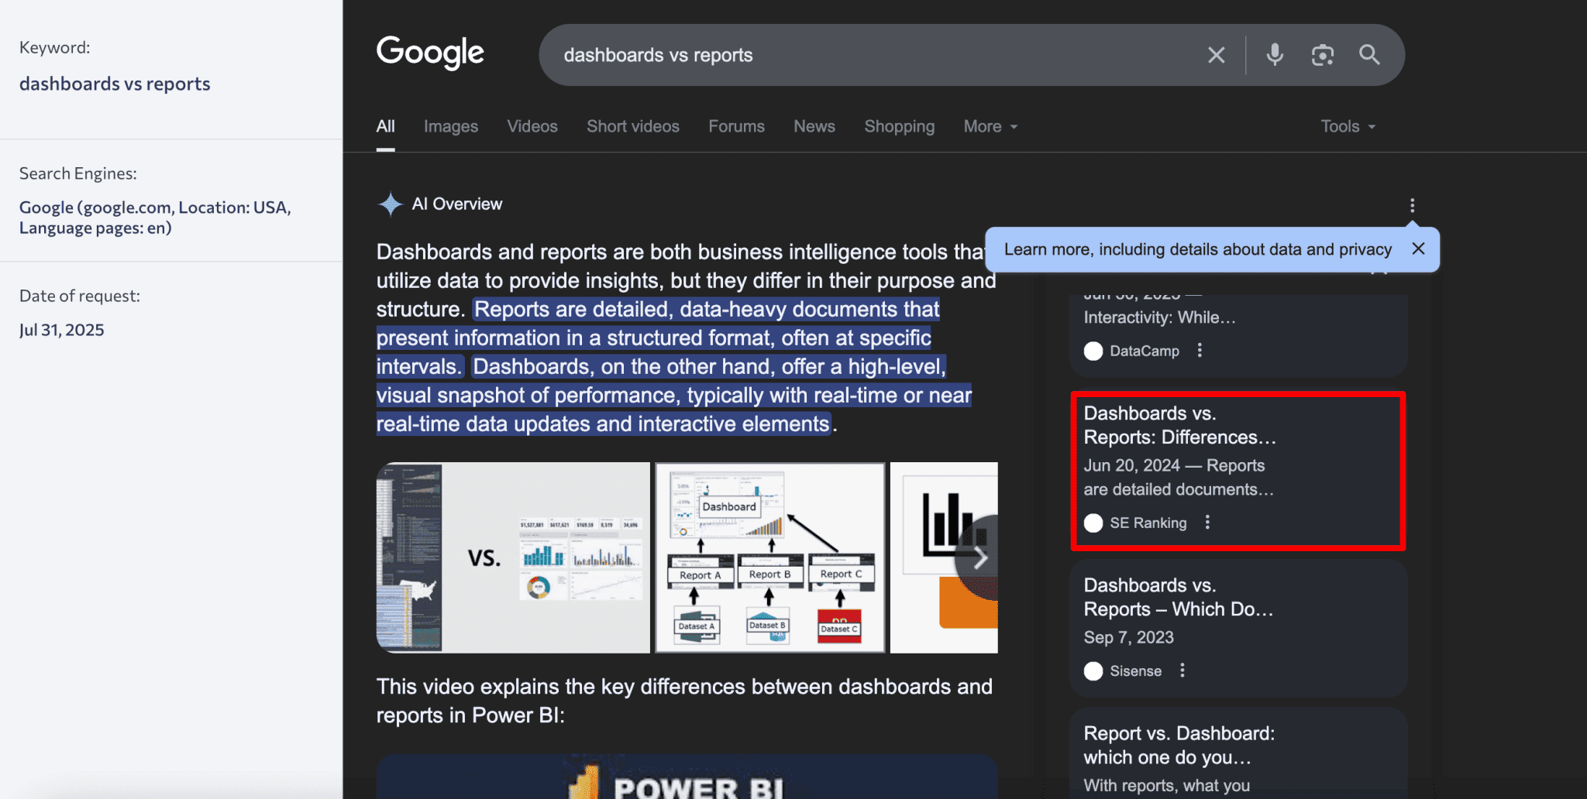Switch to the Images tab

450,126
